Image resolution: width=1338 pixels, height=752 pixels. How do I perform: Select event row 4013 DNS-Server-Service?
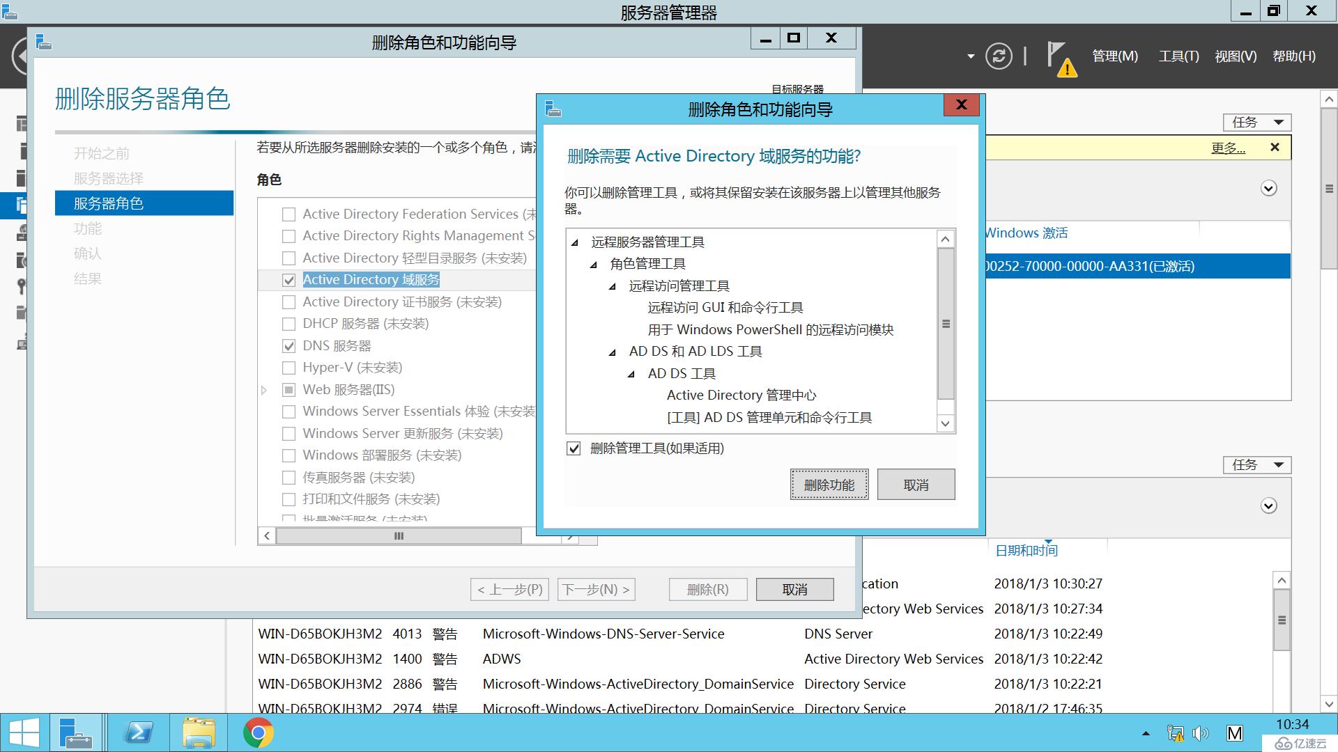[x=763, y=634]
